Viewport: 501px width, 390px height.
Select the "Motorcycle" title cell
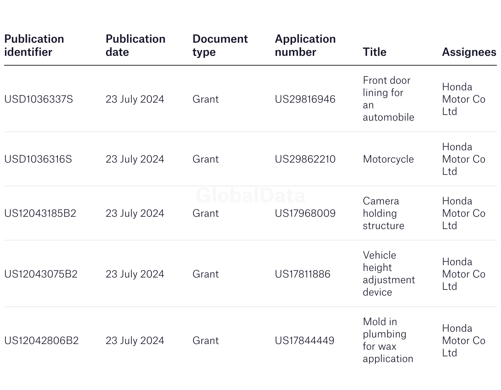(x=388, y=159)
